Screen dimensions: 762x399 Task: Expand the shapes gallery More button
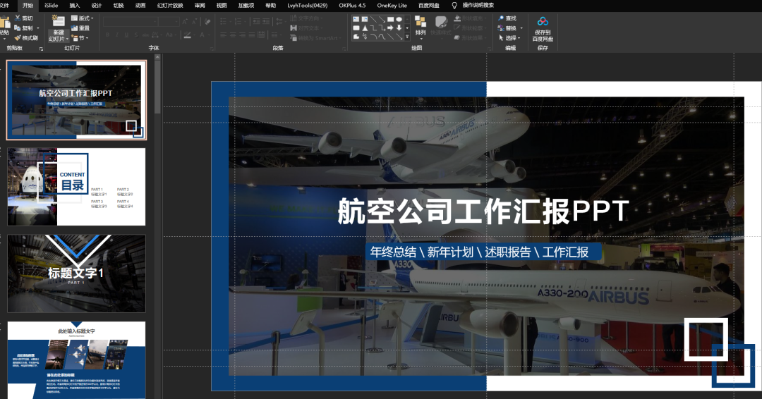pos(407,37)
